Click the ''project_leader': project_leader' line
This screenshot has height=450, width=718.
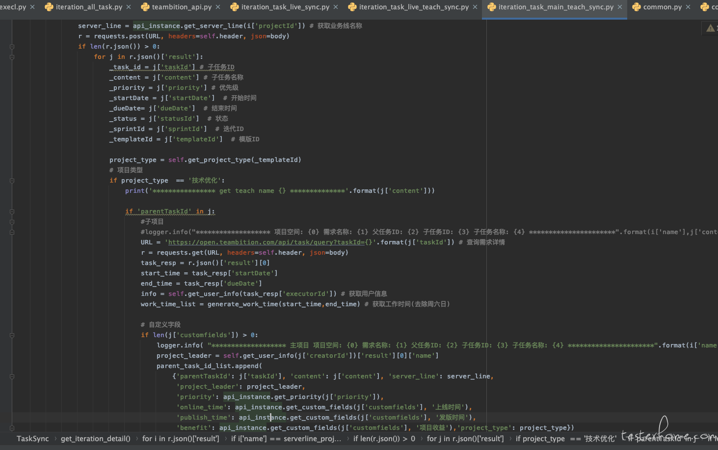[x=240, y=387]
